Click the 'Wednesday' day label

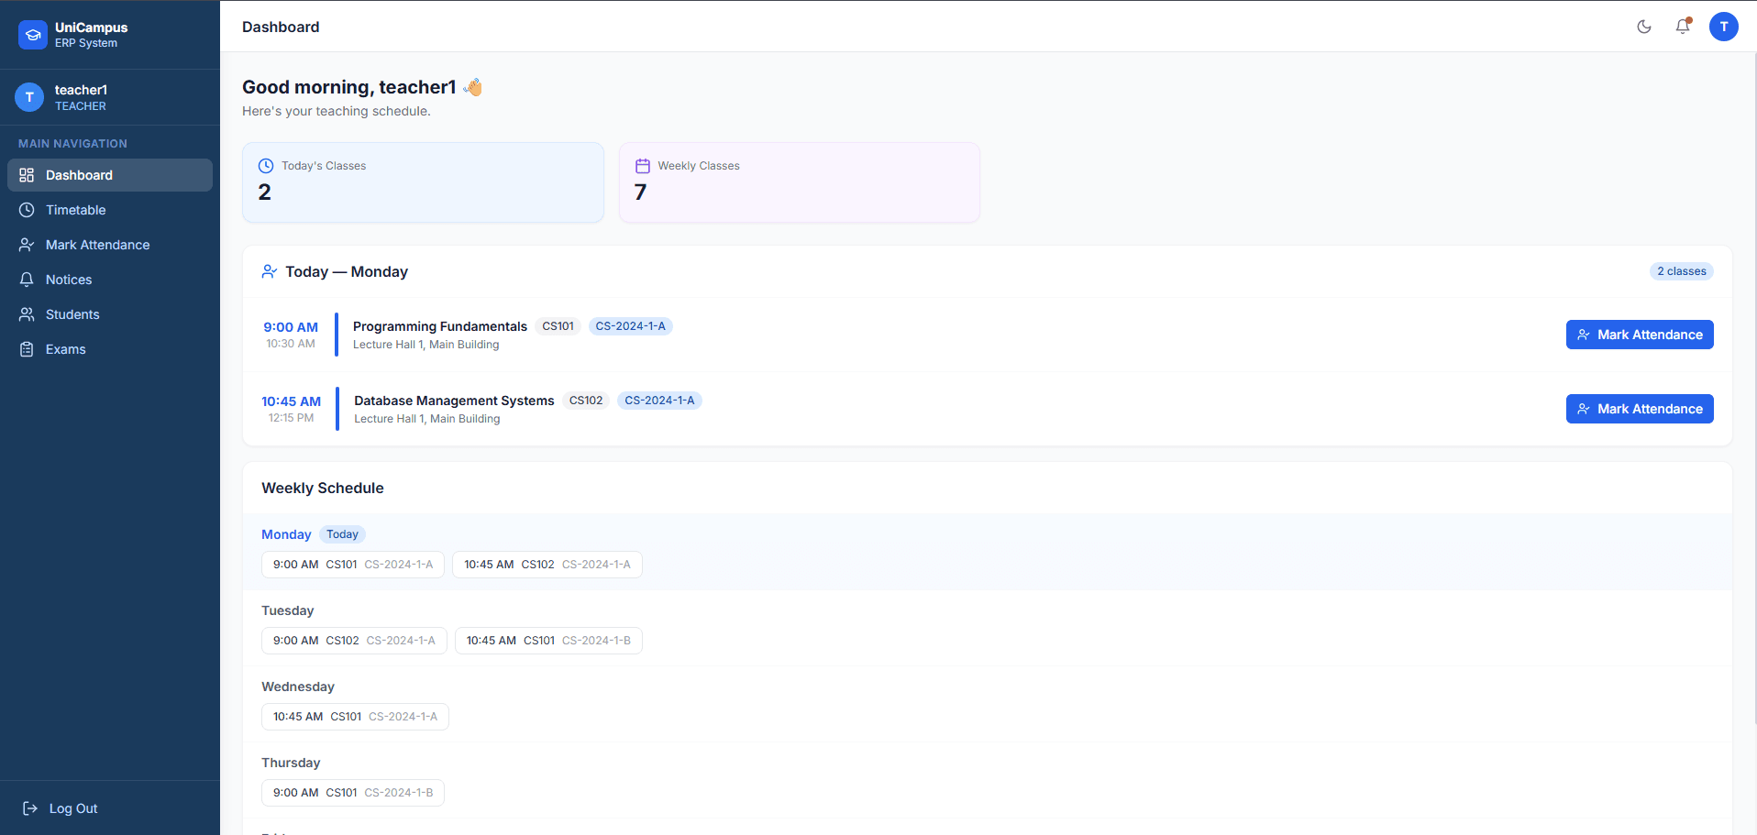298,687
